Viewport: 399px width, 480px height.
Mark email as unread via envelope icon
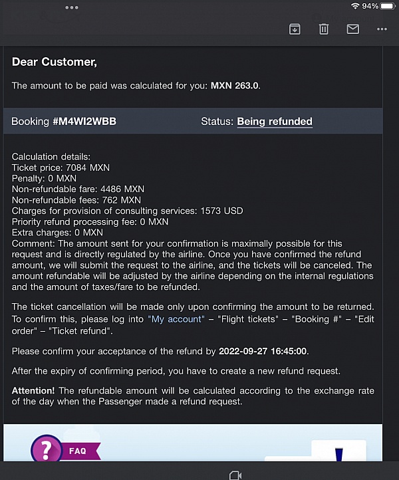pyautogui.click(x=352, y=29)
